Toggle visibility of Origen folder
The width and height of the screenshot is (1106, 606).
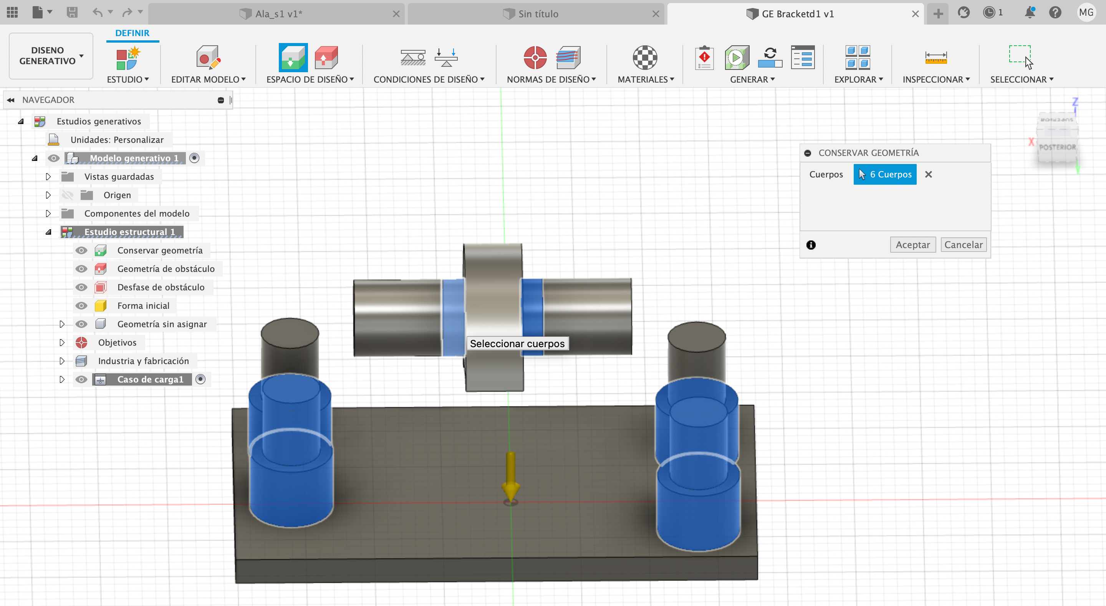68,195
